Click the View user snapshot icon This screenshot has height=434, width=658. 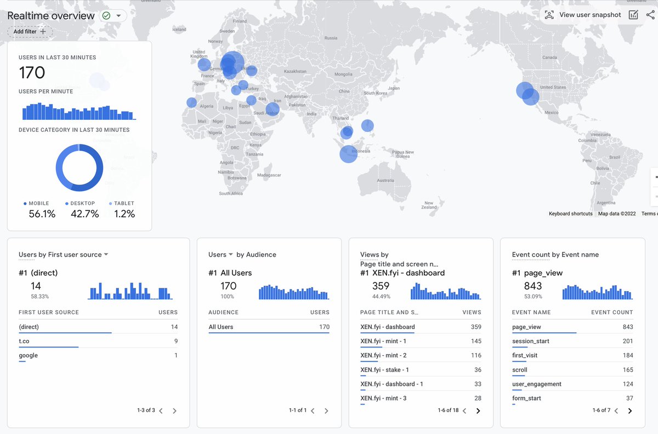coord(549,15)
